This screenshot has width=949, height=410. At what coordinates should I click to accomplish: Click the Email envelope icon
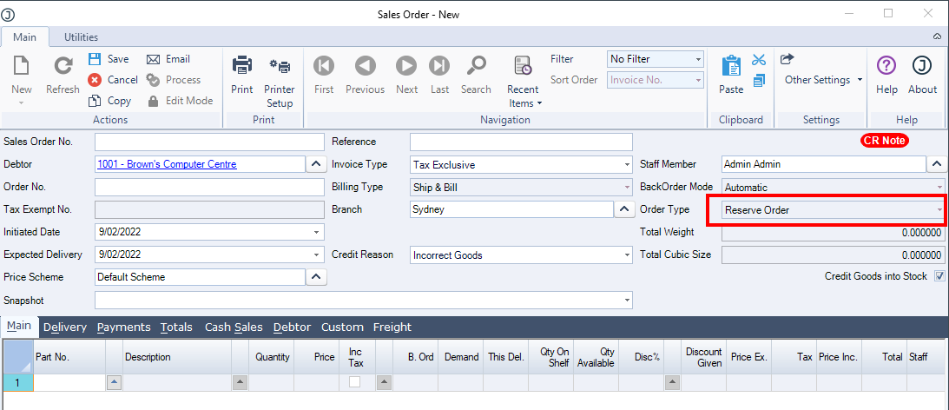coord(154,59)
